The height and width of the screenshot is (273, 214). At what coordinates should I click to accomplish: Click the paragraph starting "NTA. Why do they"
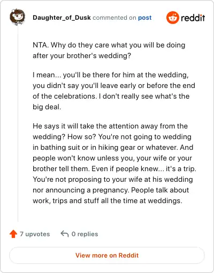point(109,50)
